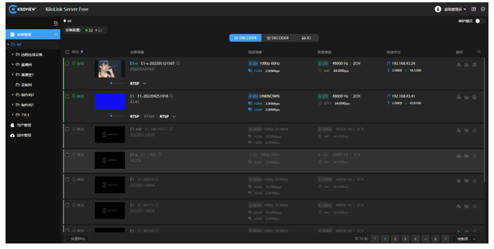494x249 pixels.
Task: Click the info icon next to E1-202204251916
Action: 172,96
